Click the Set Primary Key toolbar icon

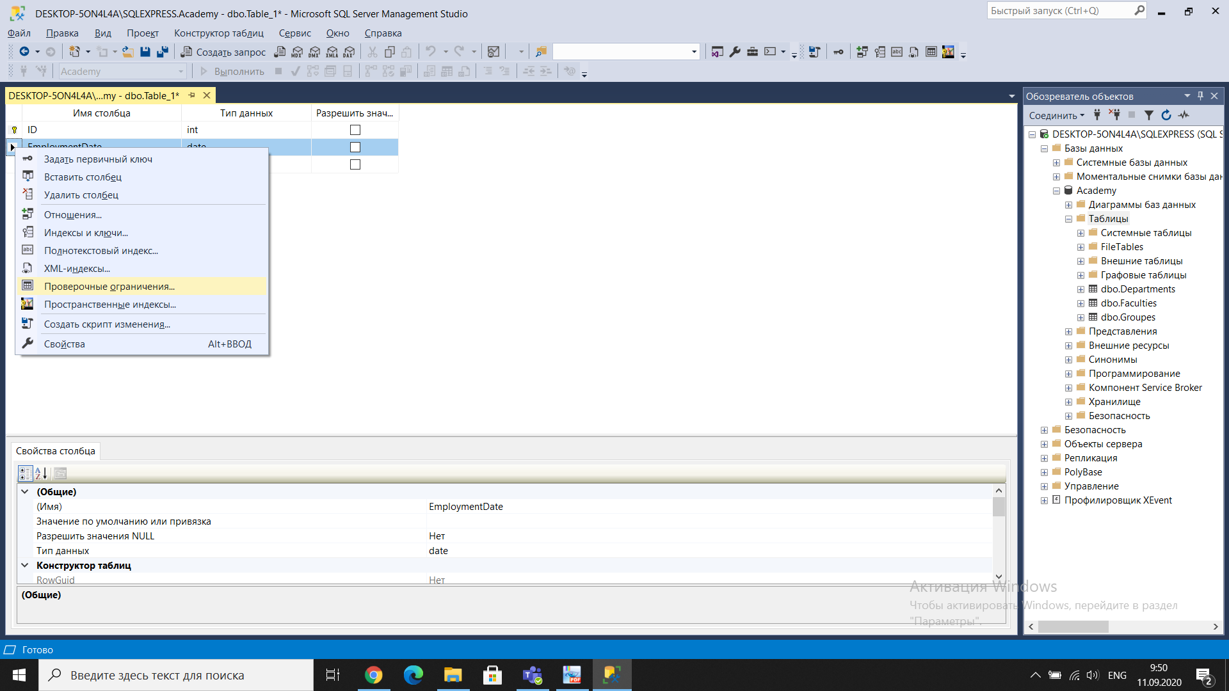(x=838, y=52)
